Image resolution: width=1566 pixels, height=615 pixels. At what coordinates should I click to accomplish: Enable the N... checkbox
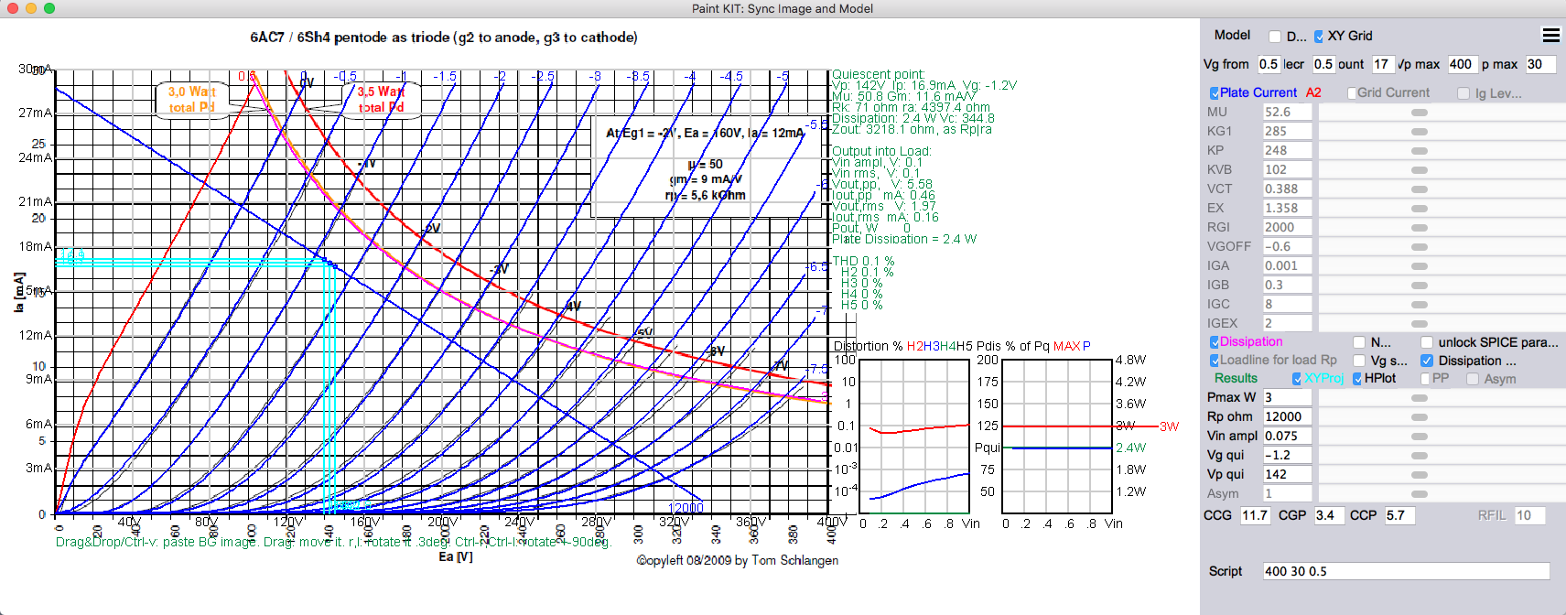pyautogui.click(x=1359, y=342)
